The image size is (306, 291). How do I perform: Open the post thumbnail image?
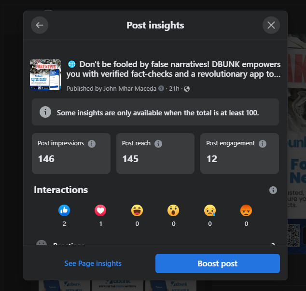tap(45, 75)
